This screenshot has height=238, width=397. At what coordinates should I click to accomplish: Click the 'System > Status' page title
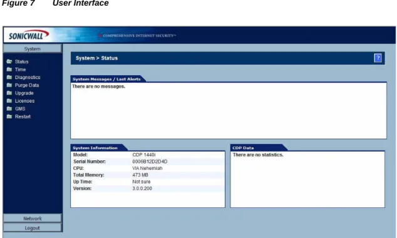[96, 58]
